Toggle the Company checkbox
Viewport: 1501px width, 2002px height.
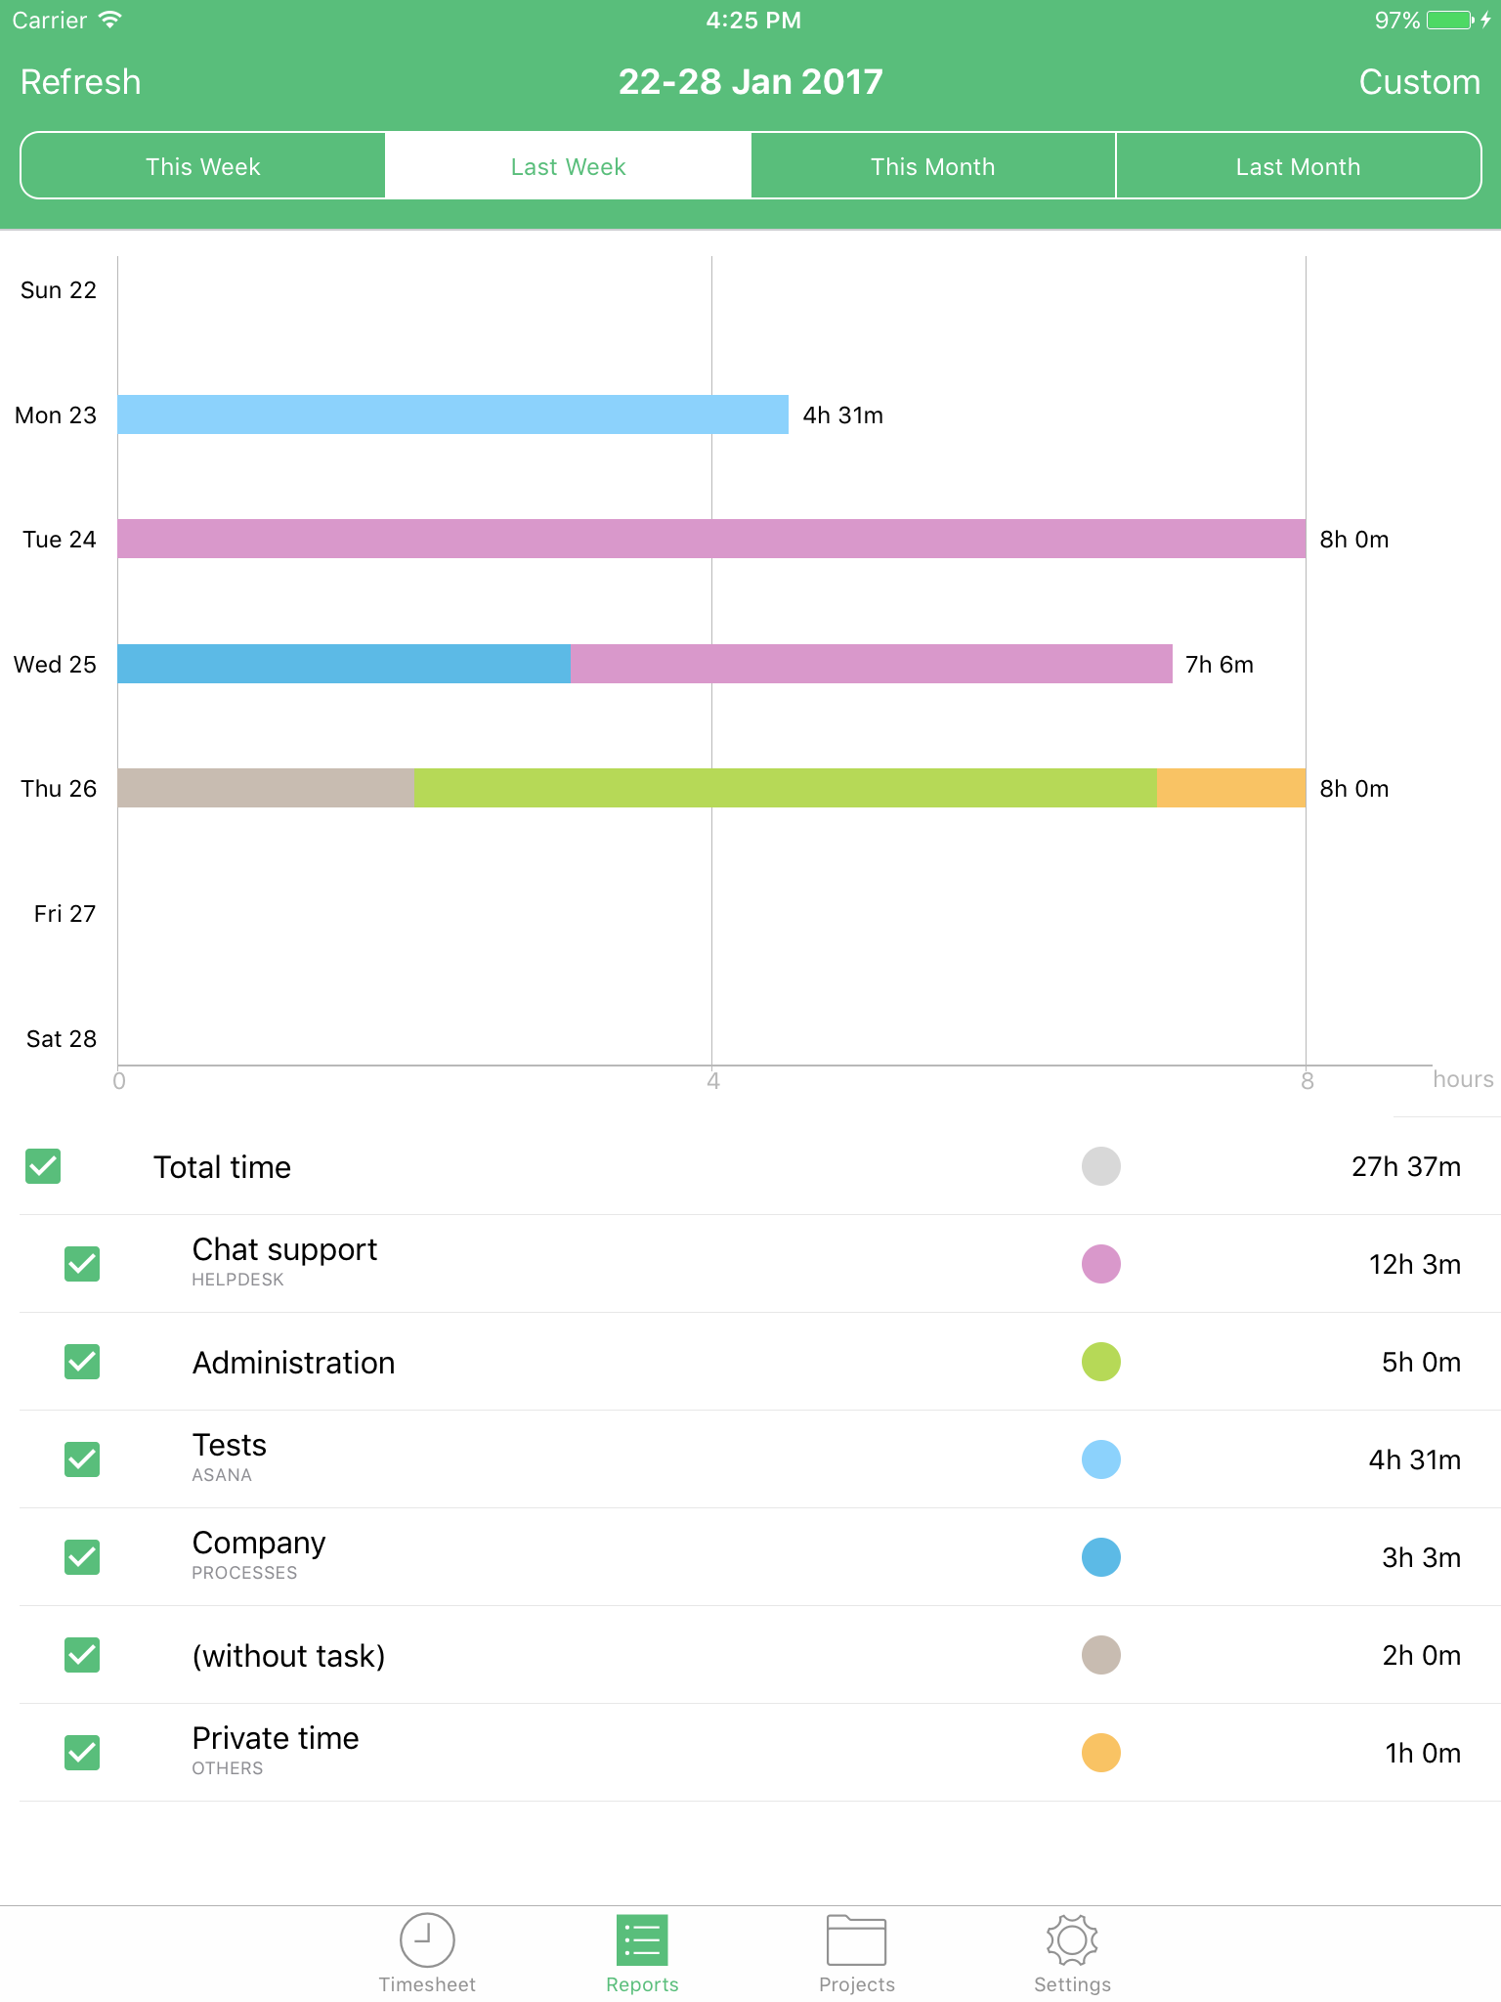click(82, 1557)
